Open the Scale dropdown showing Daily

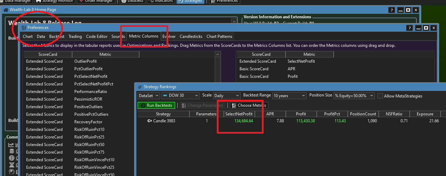226,95
